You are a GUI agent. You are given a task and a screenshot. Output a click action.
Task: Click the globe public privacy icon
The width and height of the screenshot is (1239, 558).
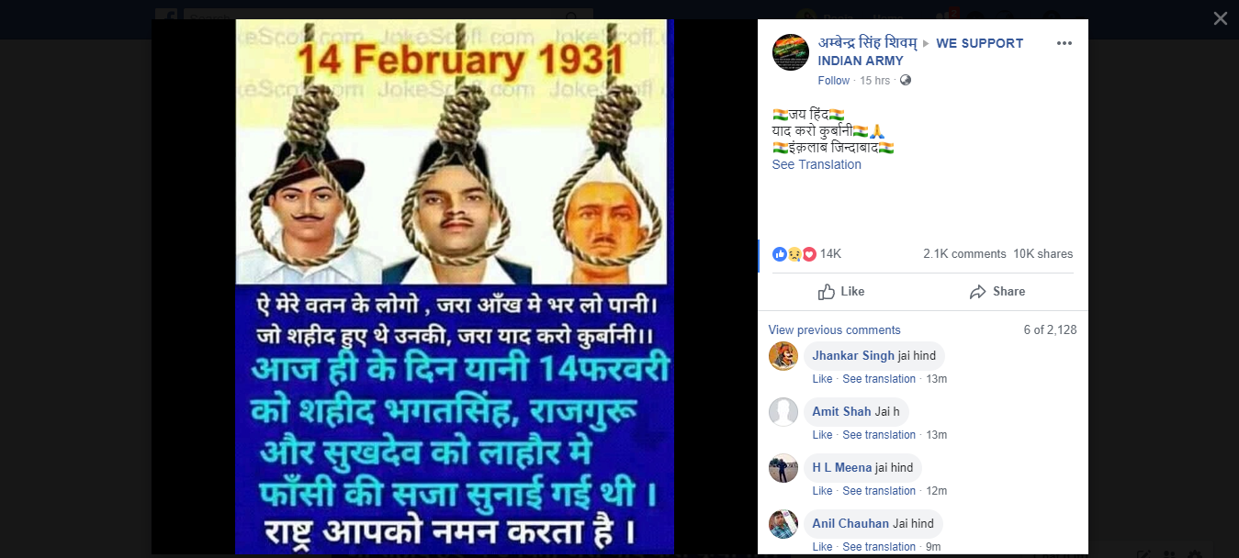[x=906, y=81]
